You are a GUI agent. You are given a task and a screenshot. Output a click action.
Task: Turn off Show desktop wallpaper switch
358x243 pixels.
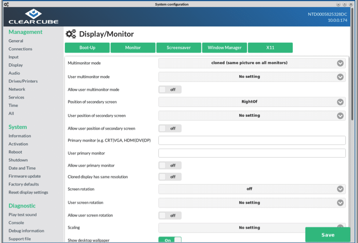(170, 240)
